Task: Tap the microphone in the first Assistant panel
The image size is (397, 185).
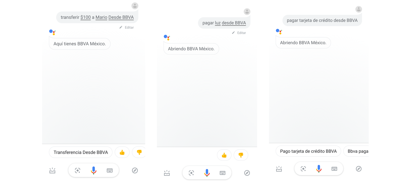Action: [94, 170]
